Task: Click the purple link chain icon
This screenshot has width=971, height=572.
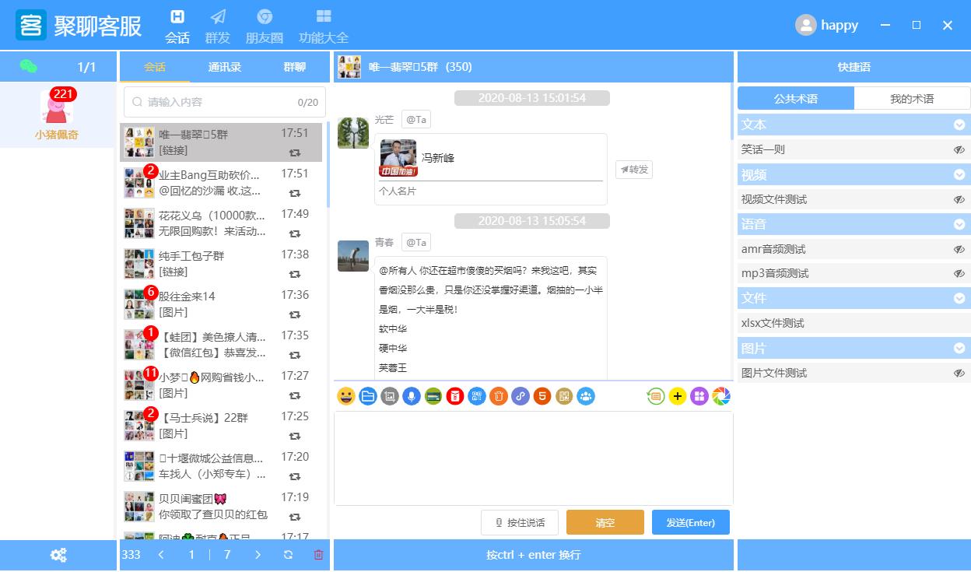Action: [x=521, y=396]
